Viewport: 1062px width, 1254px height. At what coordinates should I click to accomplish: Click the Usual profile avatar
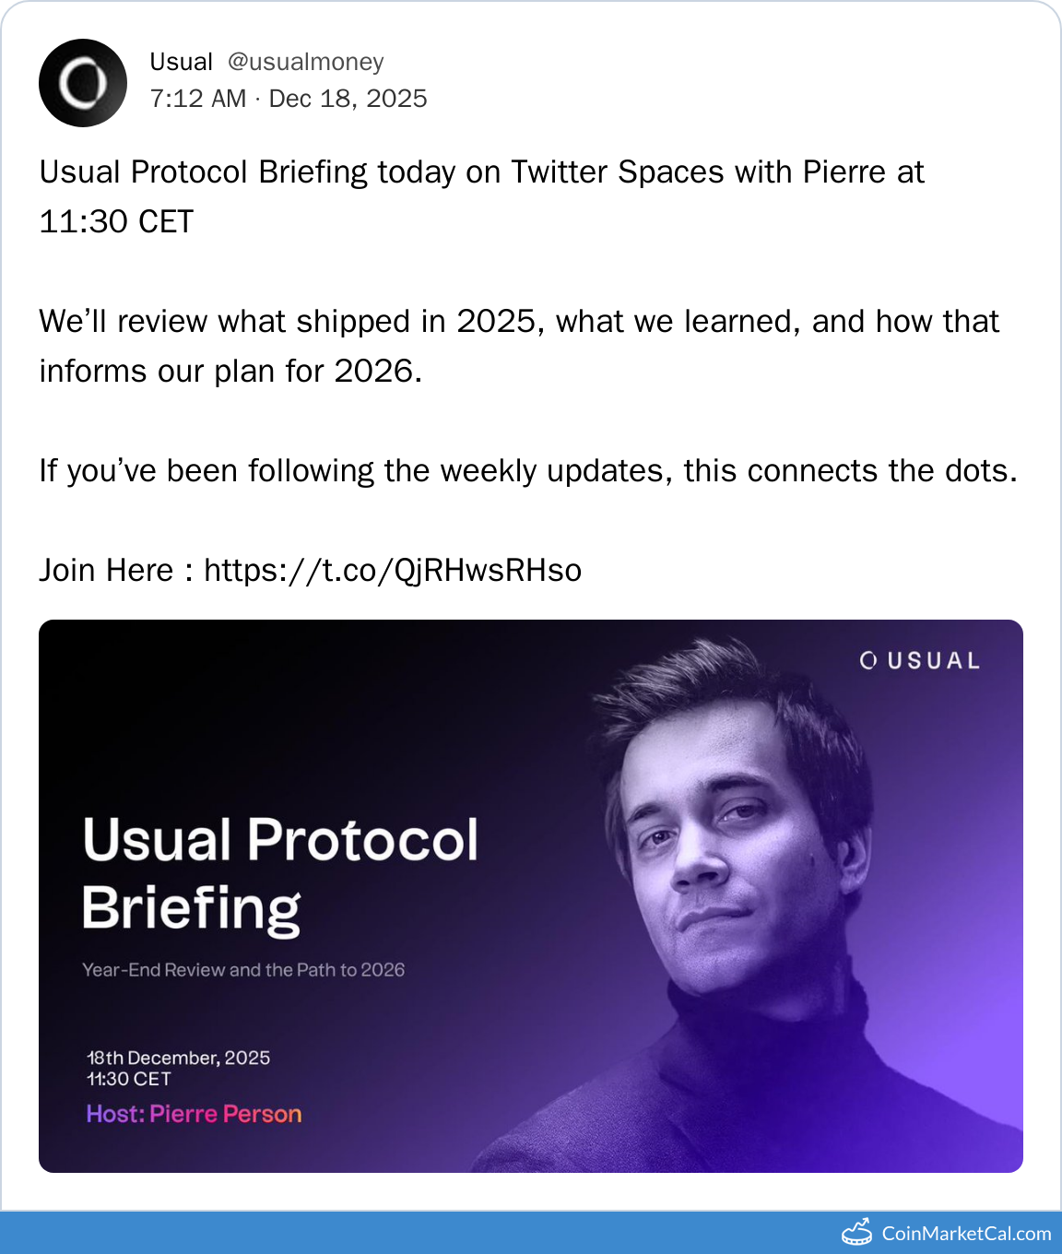(83, 83)
